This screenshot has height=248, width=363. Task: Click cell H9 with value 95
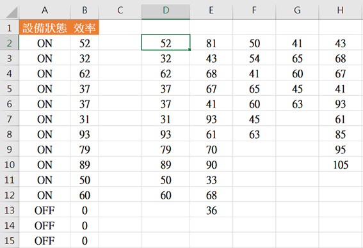click(x=341, y=150)
